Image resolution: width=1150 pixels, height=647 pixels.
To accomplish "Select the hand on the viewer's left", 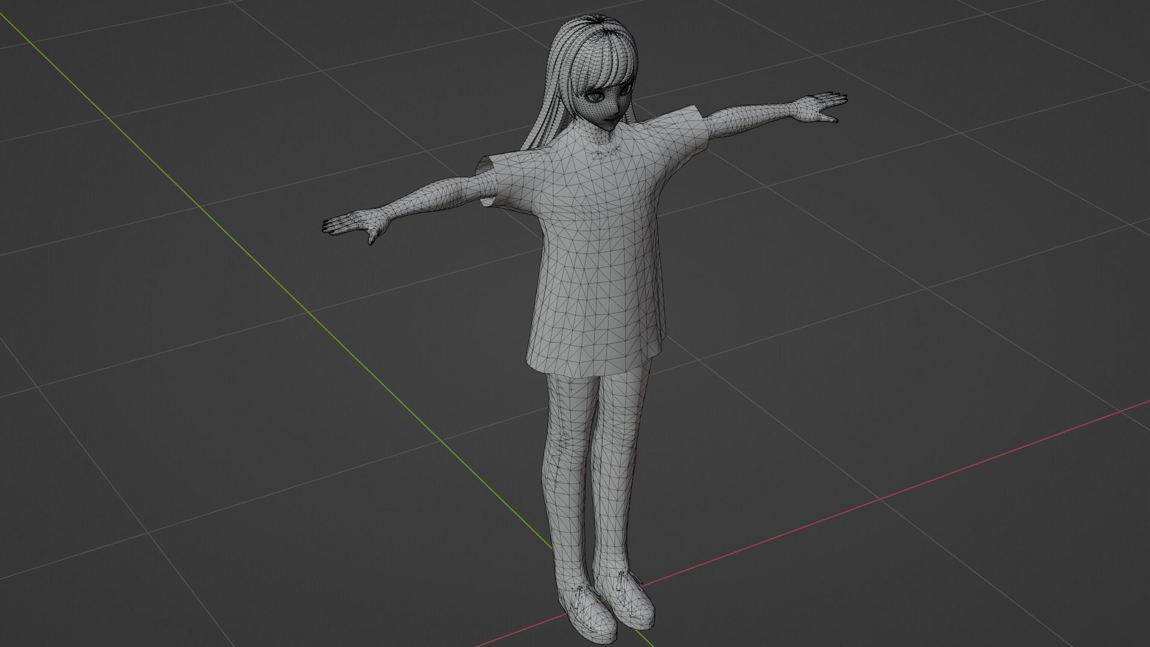I will [x=356, y=225].
